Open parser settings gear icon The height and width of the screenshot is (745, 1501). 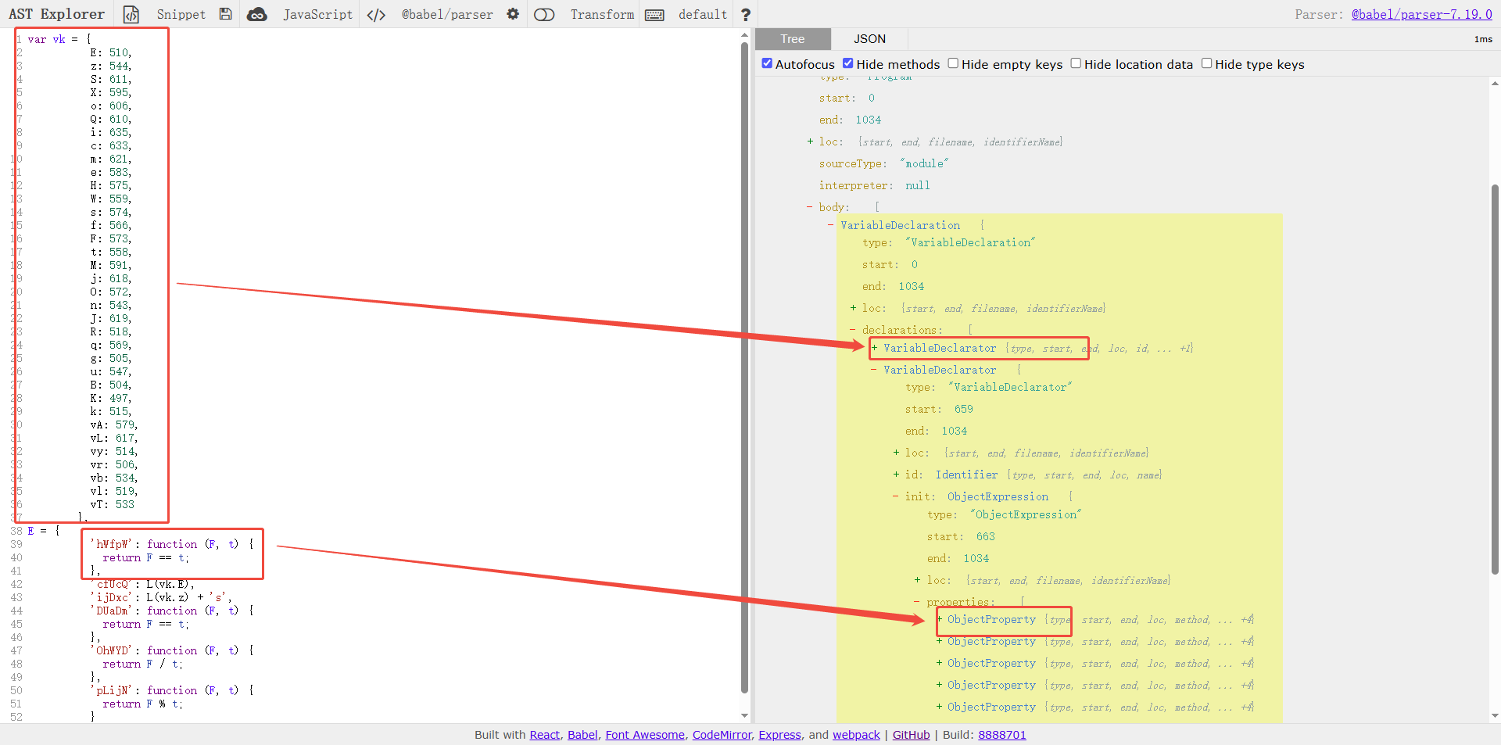pos(513,14)
